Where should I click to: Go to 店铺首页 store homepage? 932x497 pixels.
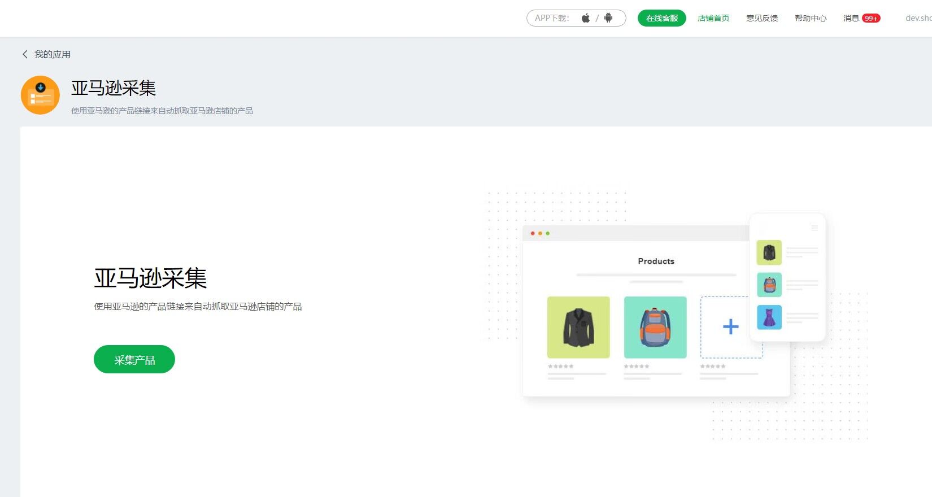point(713,18)
